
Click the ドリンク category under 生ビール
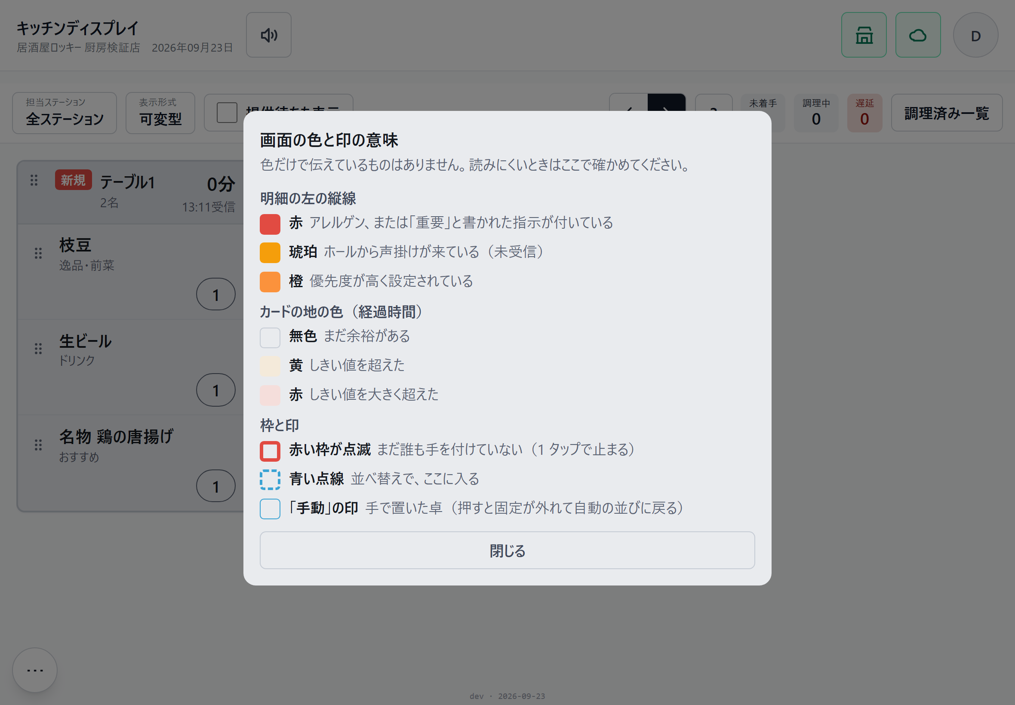[x=77, y=360]
